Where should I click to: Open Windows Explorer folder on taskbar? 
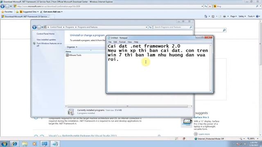(x=25, y=144)
